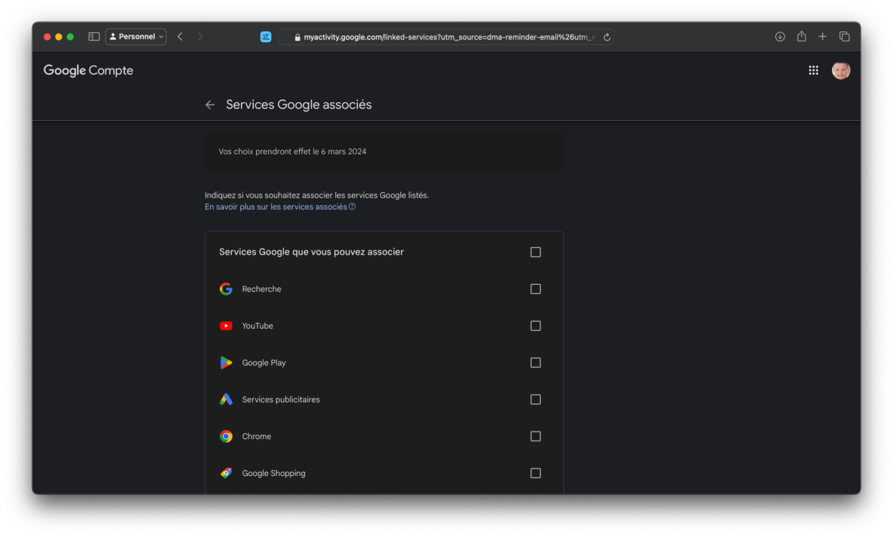893x537 pixels.
Task: Click the Google Compte logo
Action: 88,70
